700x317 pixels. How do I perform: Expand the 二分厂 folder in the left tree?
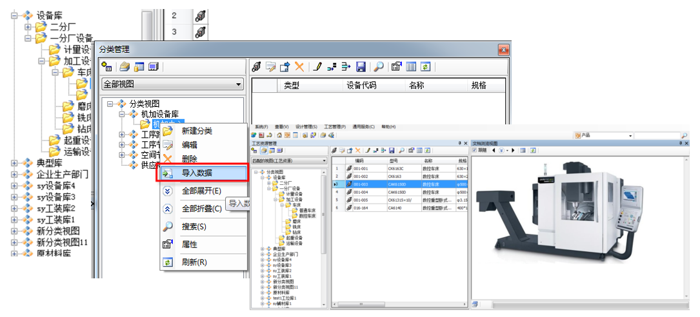point(28,27)
